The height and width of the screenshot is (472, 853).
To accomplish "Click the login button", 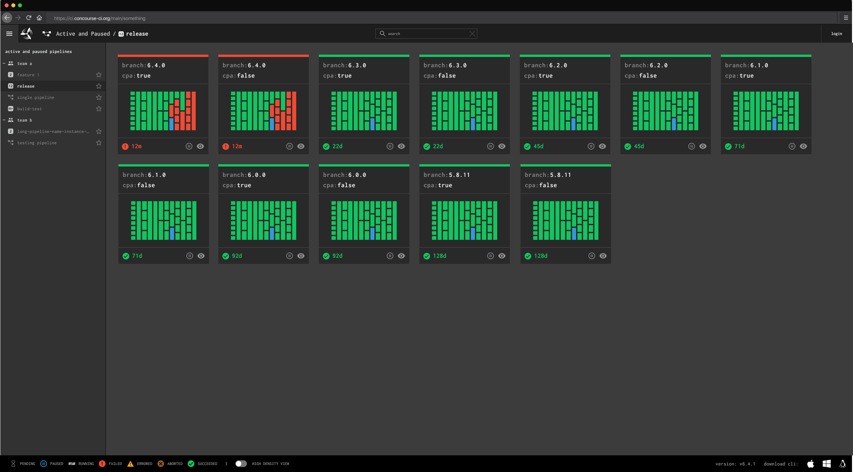I will tap(836, 33).
